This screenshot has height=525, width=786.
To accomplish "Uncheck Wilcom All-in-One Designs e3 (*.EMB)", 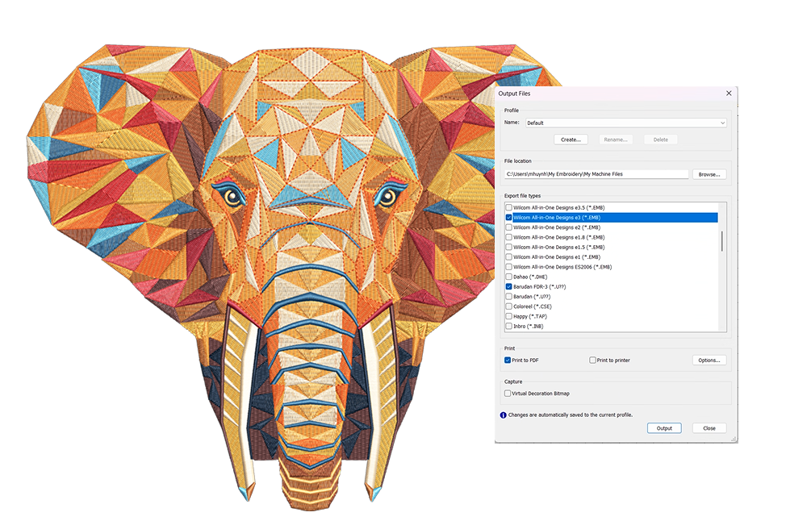I will pos(508,218).
